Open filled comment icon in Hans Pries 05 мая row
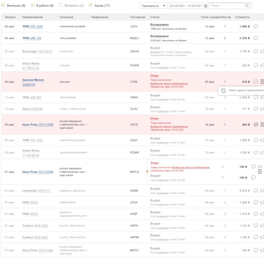Image resolution: width=264 pixels, height=262 pixels. pyautogui.click(x=256, y=124)
